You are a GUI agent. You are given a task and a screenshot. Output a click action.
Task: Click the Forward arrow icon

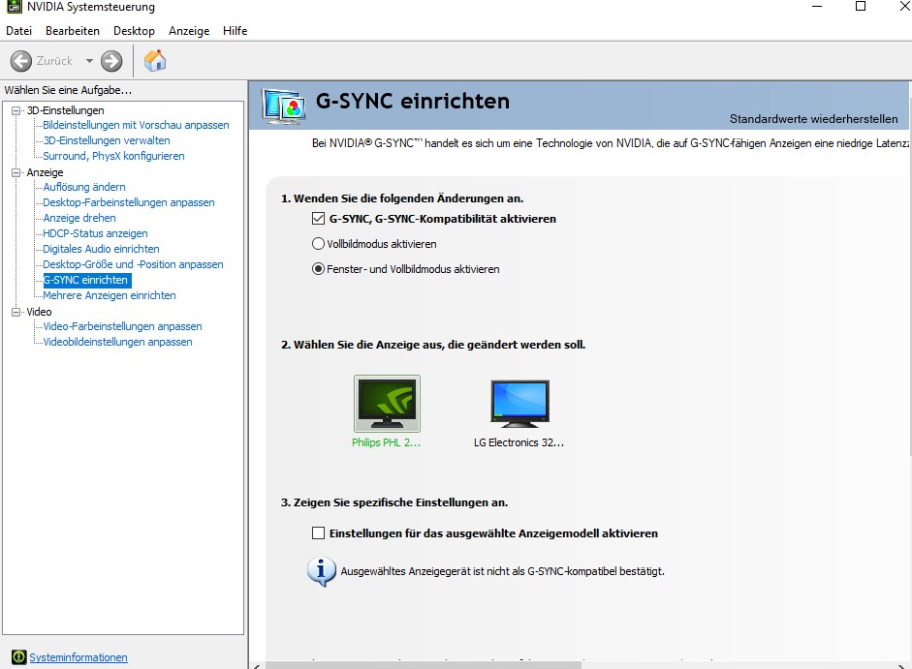click(112, 61)
